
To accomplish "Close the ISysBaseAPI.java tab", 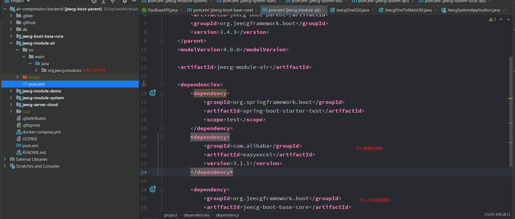I will pyautogui.click(x=181, y=10).
